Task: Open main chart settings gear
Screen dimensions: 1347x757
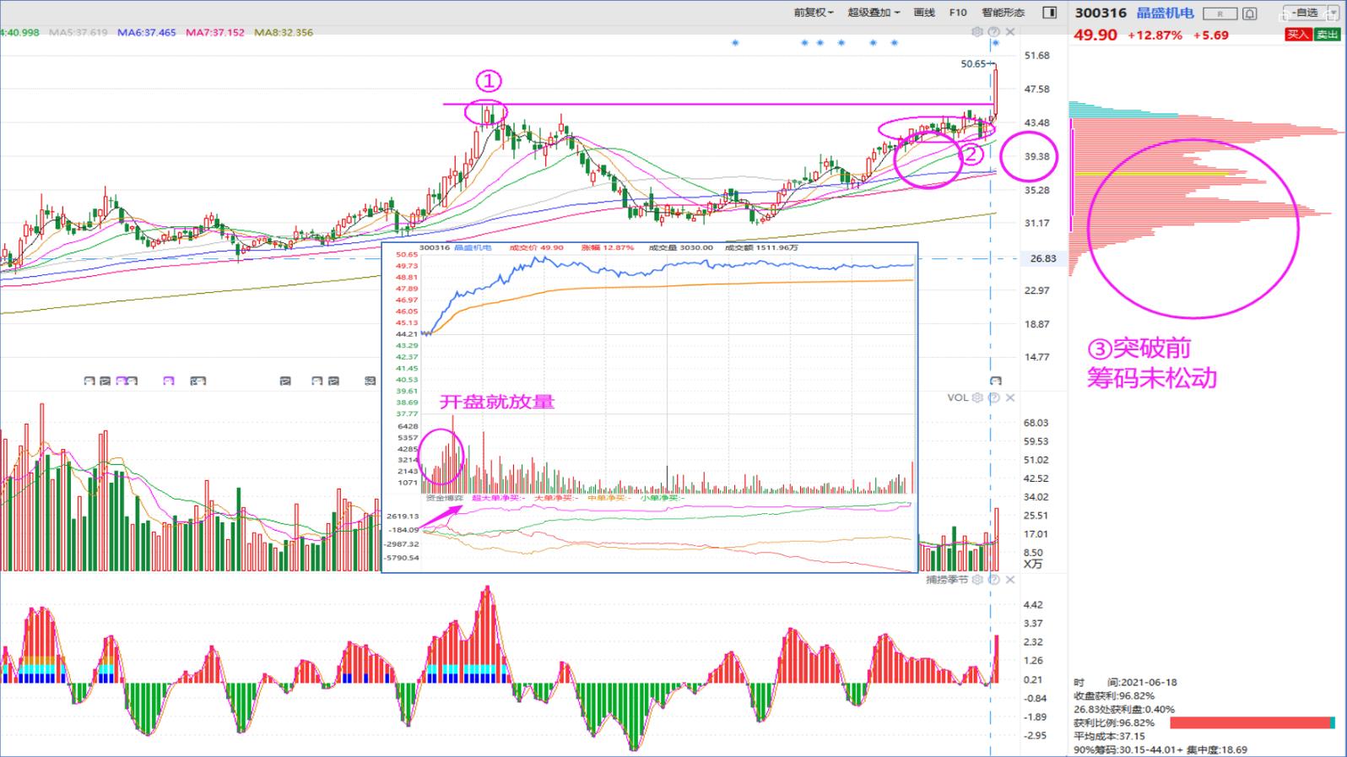Action: point(977,32)
